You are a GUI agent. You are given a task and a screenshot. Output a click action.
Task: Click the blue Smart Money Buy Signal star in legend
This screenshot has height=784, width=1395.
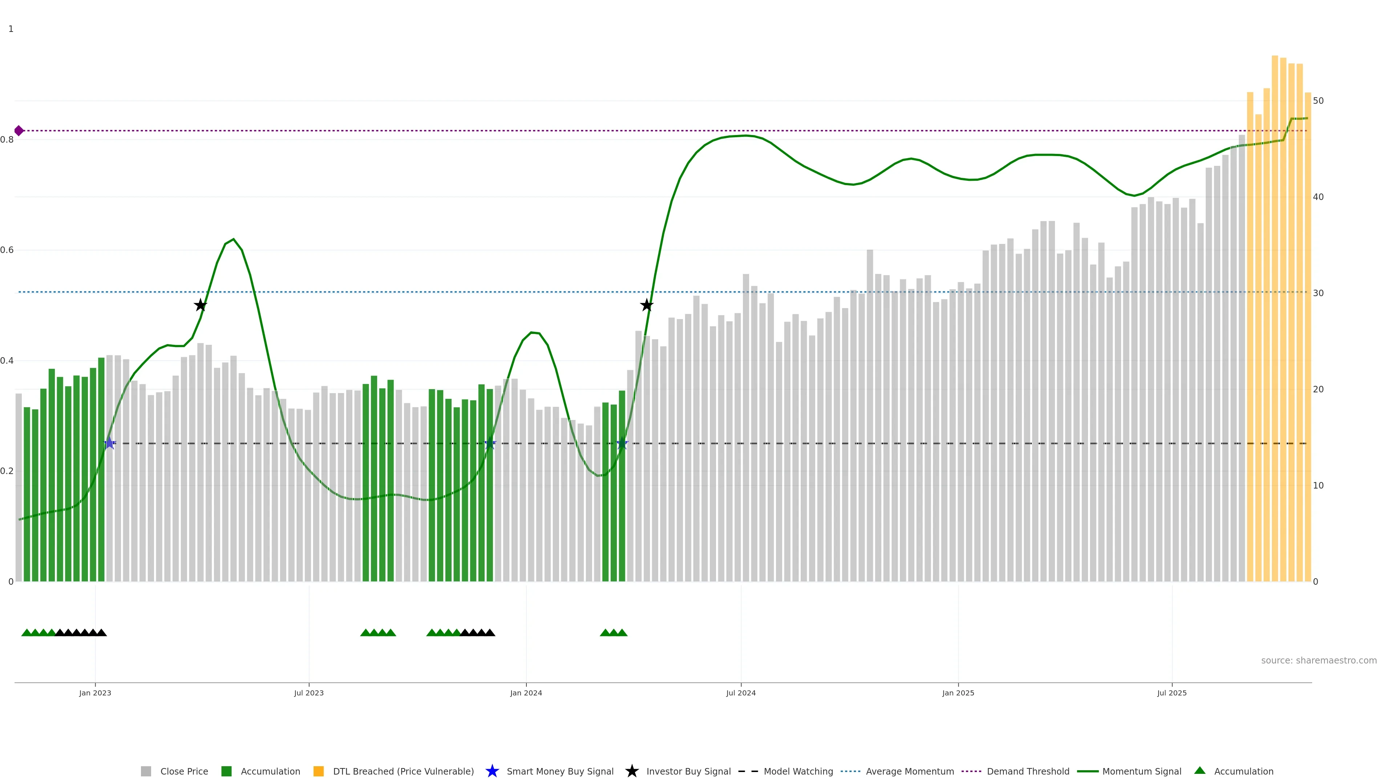(492, 771)
